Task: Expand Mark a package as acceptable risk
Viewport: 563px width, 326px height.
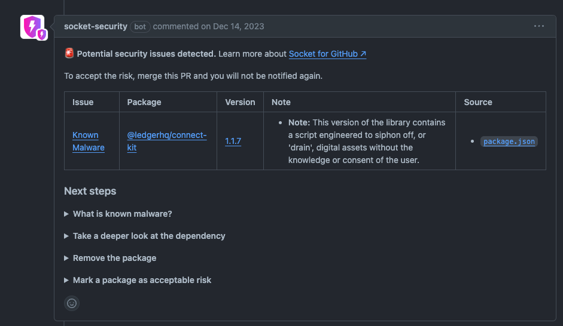Action: pyautogui.click(x=142, y=280)
